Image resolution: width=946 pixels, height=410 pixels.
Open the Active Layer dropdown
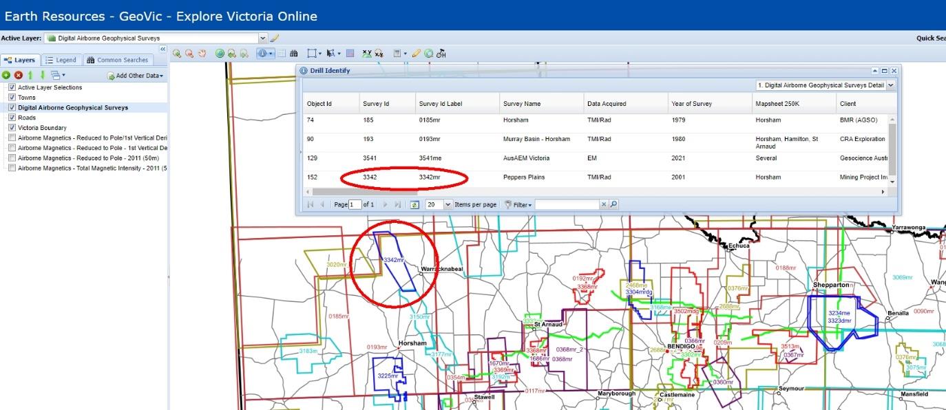[x=262, y=38]
